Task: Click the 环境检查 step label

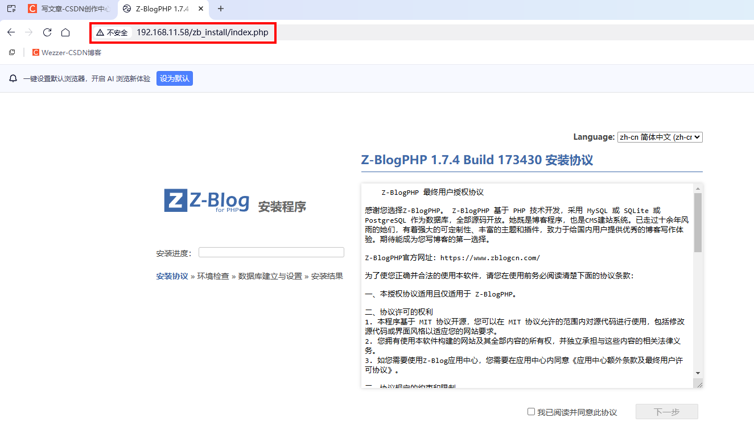Action: pyautogui.click(x=213, y=276)
